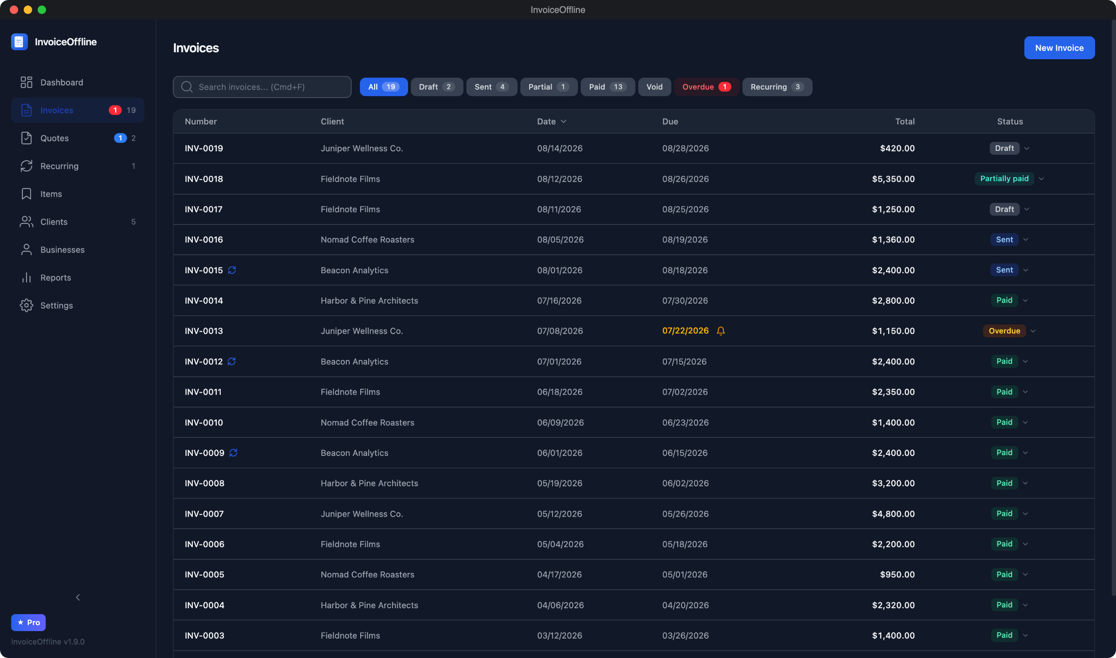Open Settings from sidebar

78,305
